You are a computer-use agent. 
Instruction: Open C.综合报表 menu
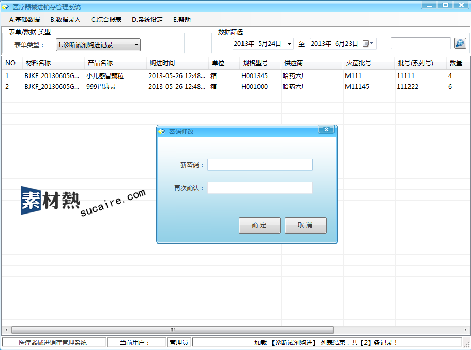(107, 20)
